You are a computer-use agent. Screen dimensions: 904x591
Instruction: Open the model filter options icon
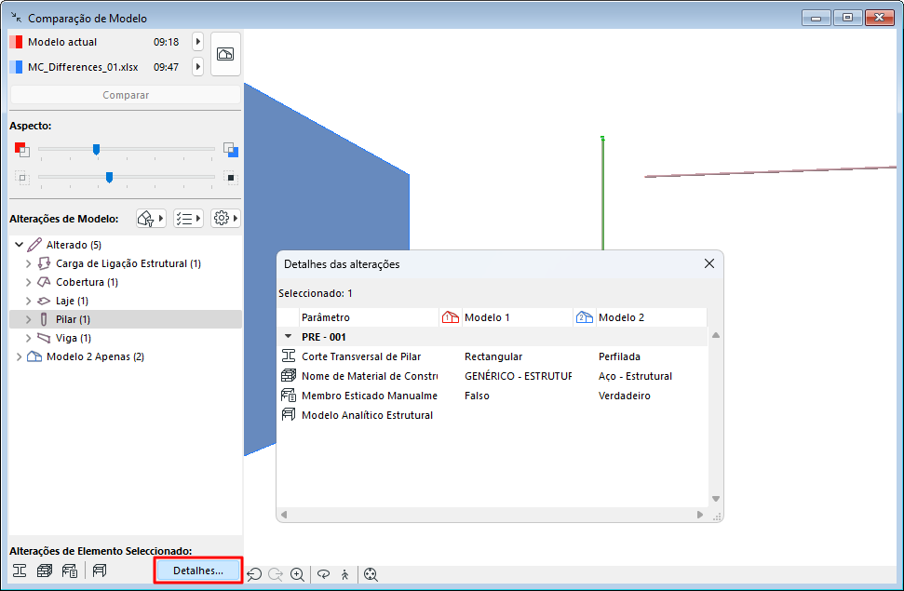pos(151,219)
